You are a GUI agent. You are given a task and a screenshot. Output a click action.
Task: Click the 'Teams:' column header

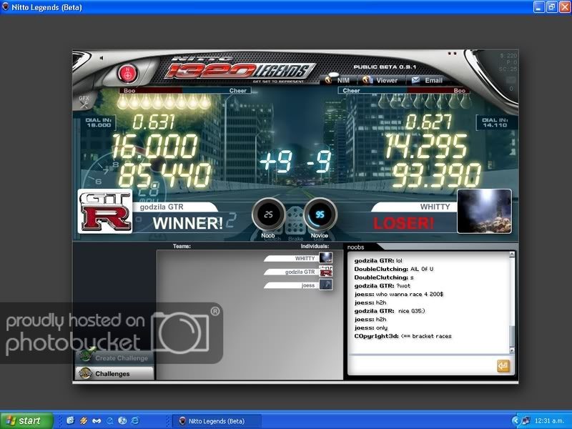pos(182,246)
